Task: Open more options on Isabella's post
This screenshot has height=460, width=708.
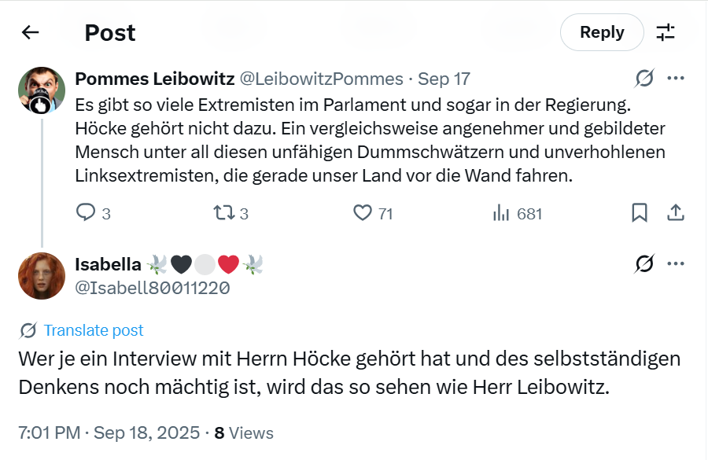Action: point(675,264)
